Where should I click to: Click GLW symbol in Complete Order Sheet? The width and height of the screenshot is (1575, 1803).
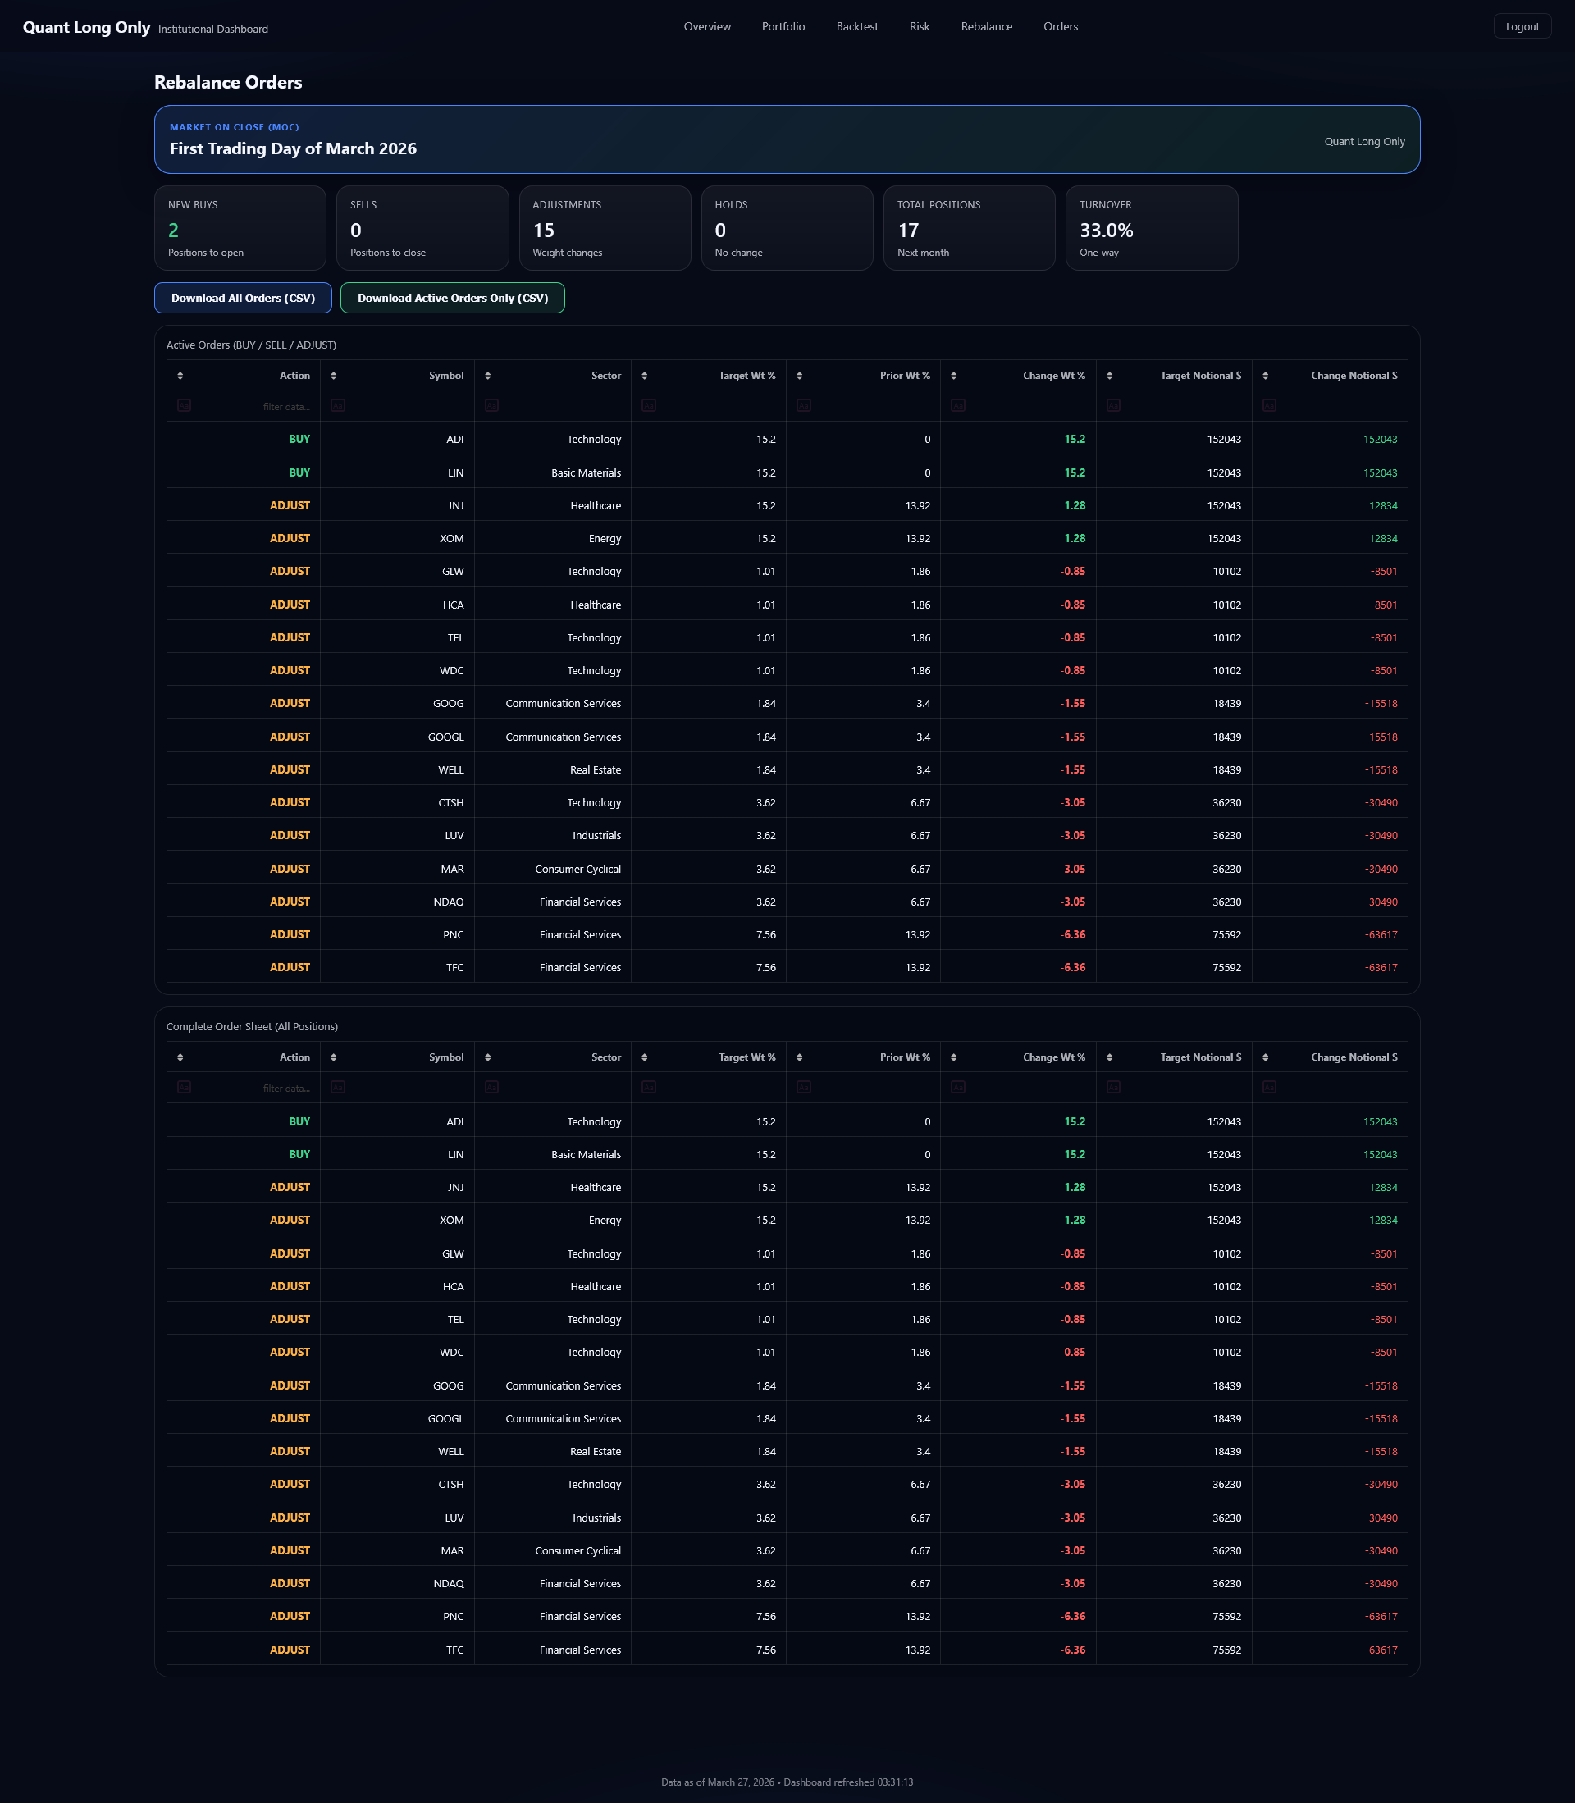tap(453, 1254)
